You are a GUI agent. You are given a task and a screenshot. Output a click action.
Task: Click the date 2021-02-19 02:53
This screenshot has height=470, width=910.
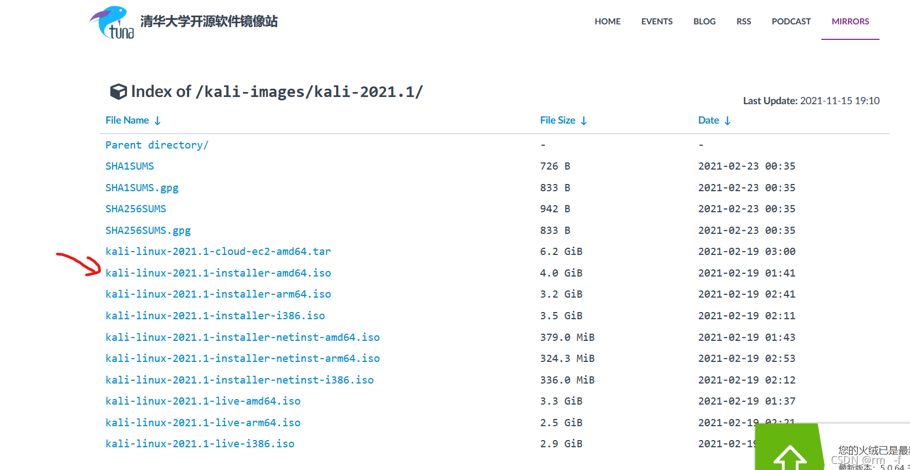(747, 359)
